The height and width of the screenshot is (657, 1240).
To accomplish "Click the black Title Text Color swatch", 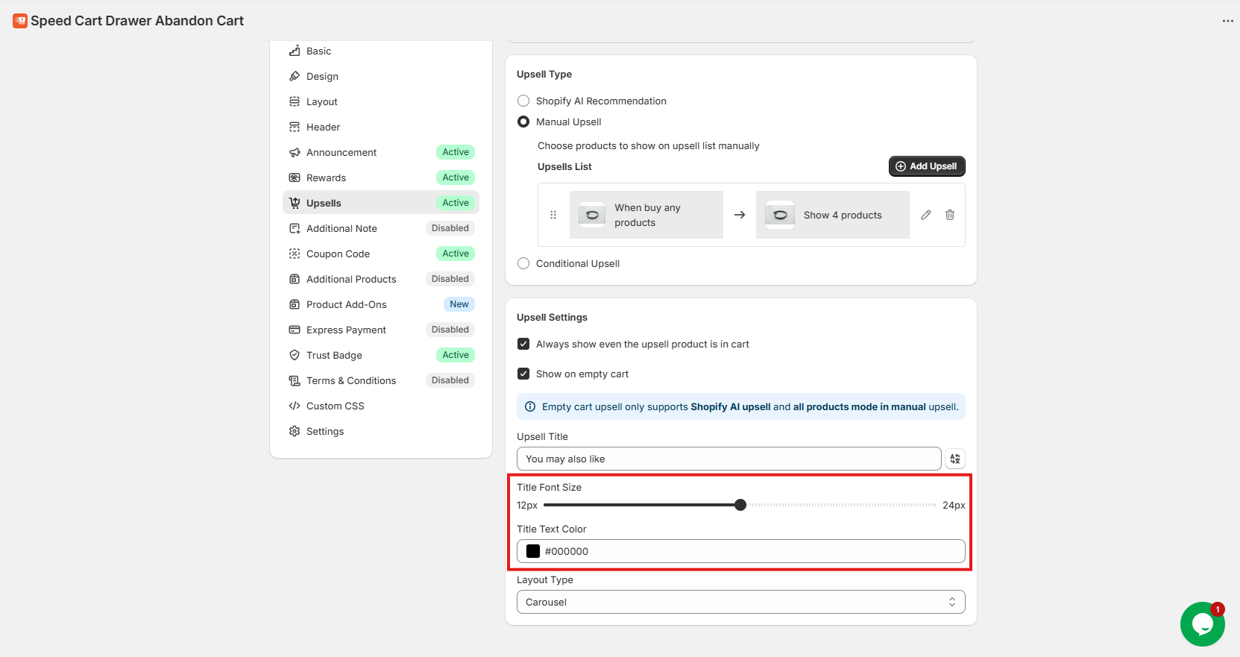I will (533, 551).
